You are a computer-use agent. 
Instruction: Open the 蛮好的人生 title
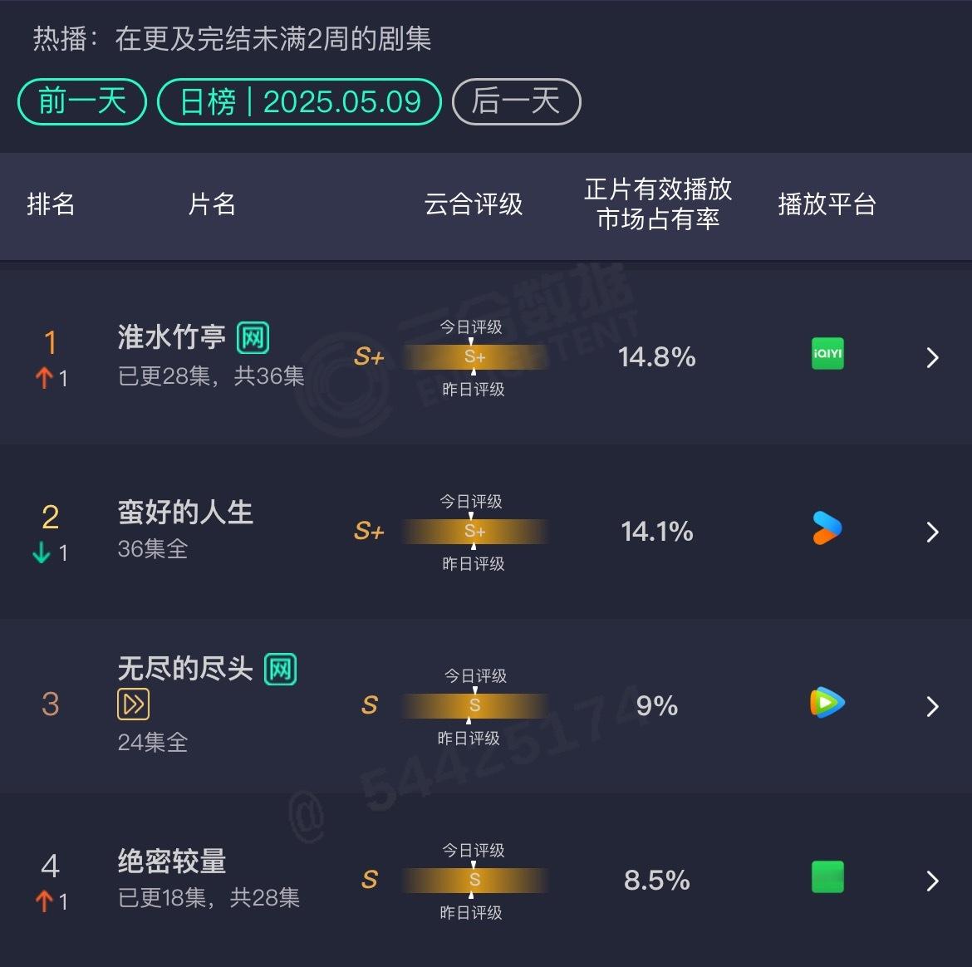click(185, 513)
